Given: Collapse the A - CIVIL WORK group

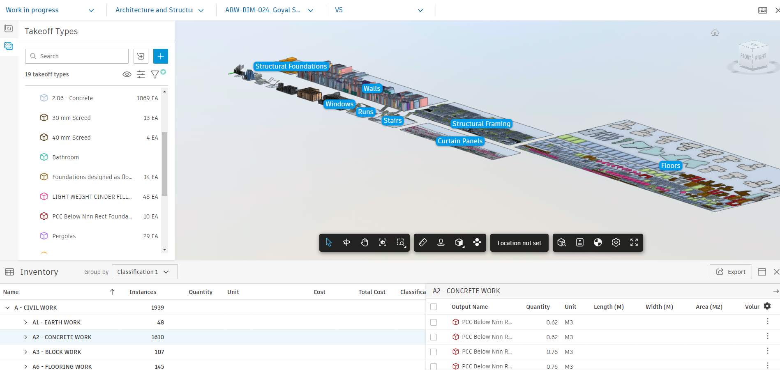Looking at the screenshot, I should [7, 308].
